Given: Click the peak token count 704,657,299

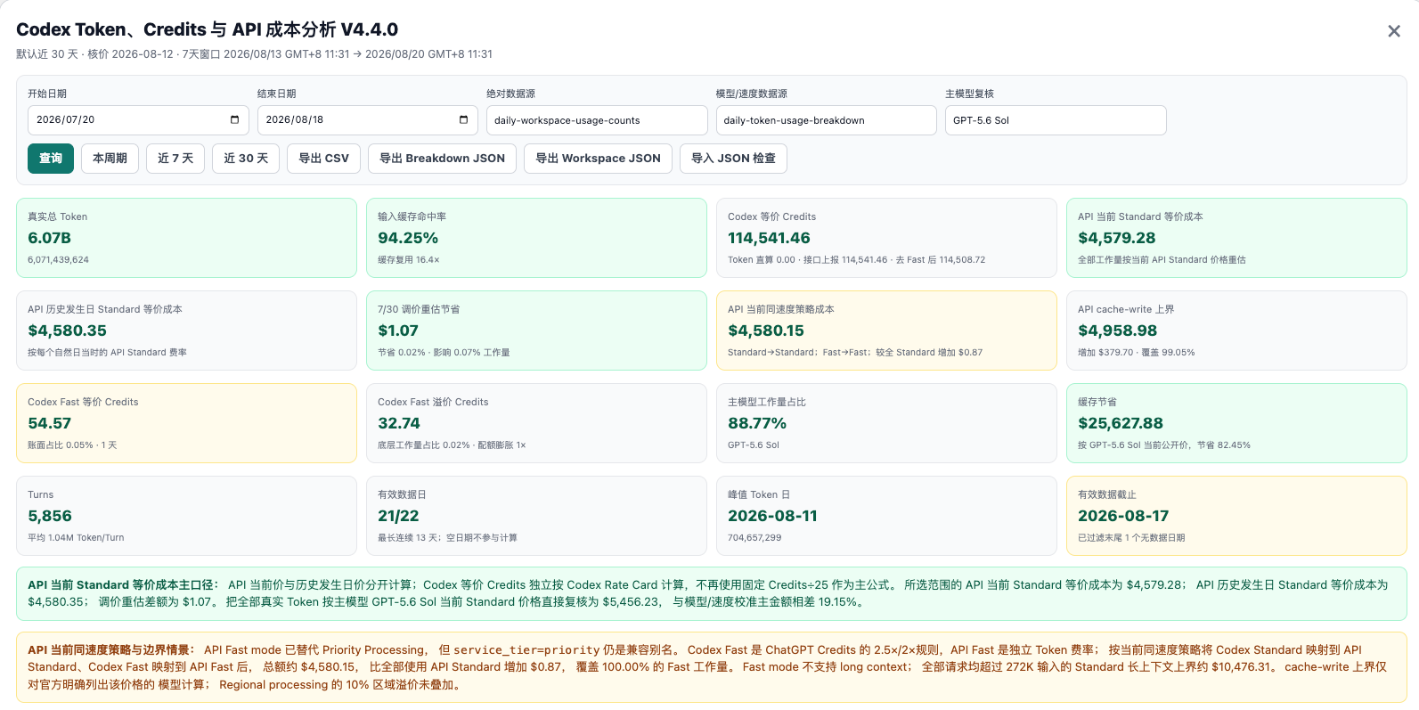Looking at the screenshot, I should click(754, 538).
